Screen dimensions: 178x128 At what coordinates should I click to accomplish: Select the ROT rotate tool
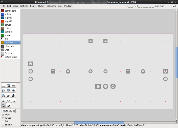(x=4, y=100)
